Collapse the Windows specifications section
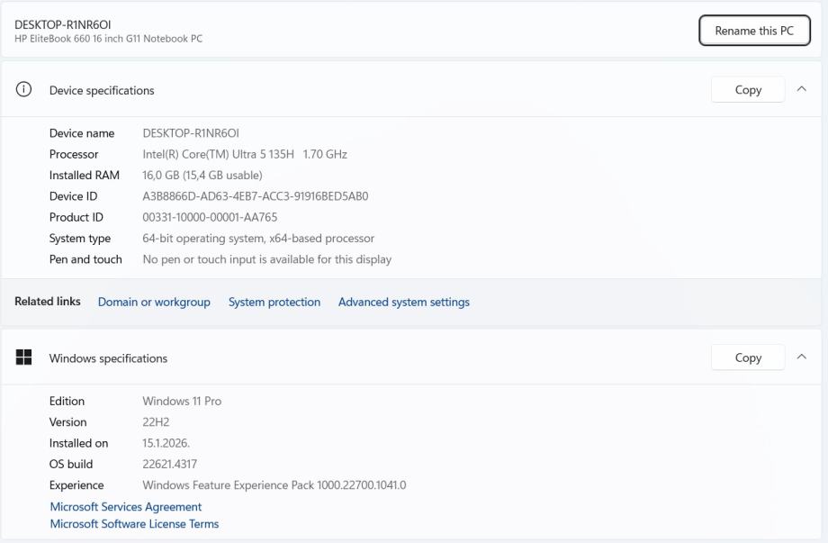This screenshot has width=828, height=543. tap(802, 357)
